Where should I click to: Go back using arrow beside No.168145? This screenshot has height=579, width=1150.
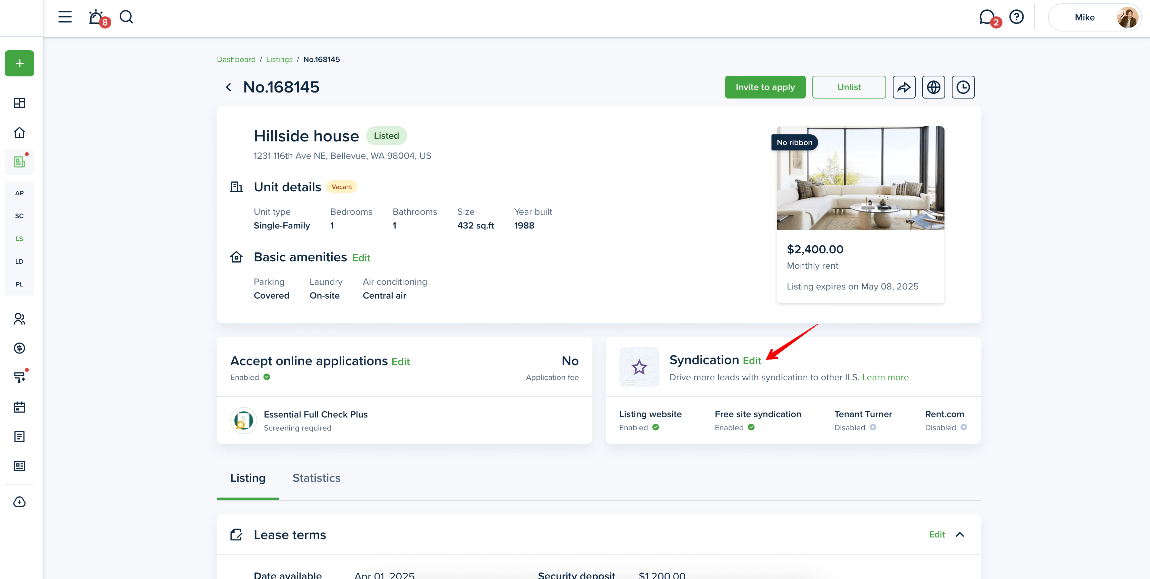[229, 87]
